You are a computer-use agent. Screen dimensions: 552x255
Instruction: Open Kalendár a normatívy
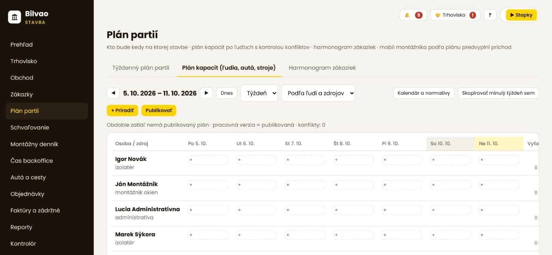coord(424,93)
